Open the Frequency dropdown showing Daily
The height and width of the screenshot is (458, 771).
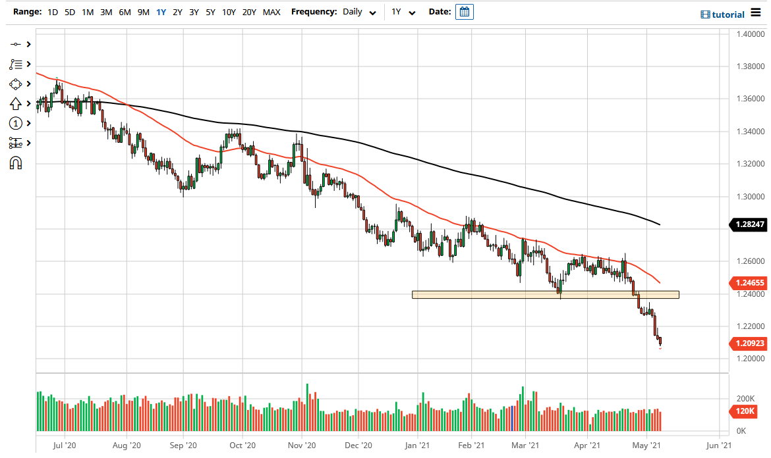[358, 12]
